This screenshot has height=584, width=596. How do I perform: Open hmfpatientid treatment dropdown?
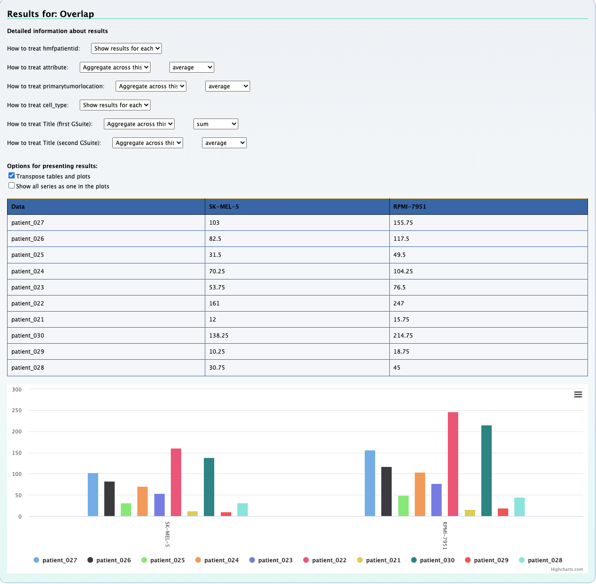[126, 48]
